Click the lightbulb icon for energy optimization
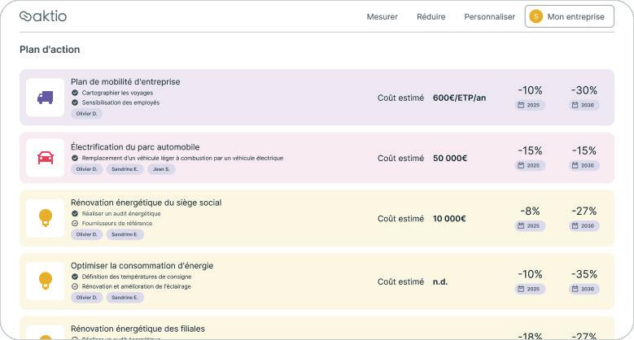 pos(46,281)
